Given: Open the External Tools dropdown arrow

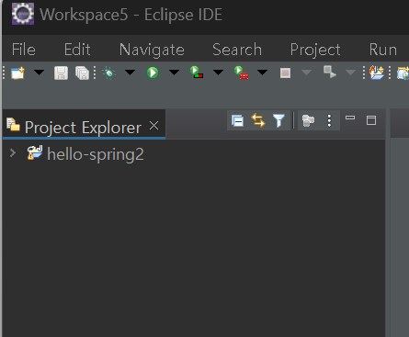Looking at the screenshot, I should (x=262, y=73).
